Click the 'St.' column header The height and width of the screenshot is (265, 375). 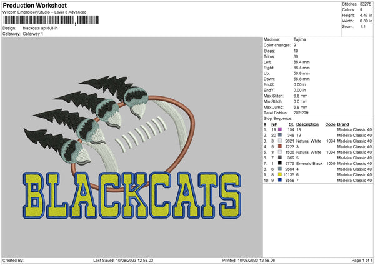291,124
